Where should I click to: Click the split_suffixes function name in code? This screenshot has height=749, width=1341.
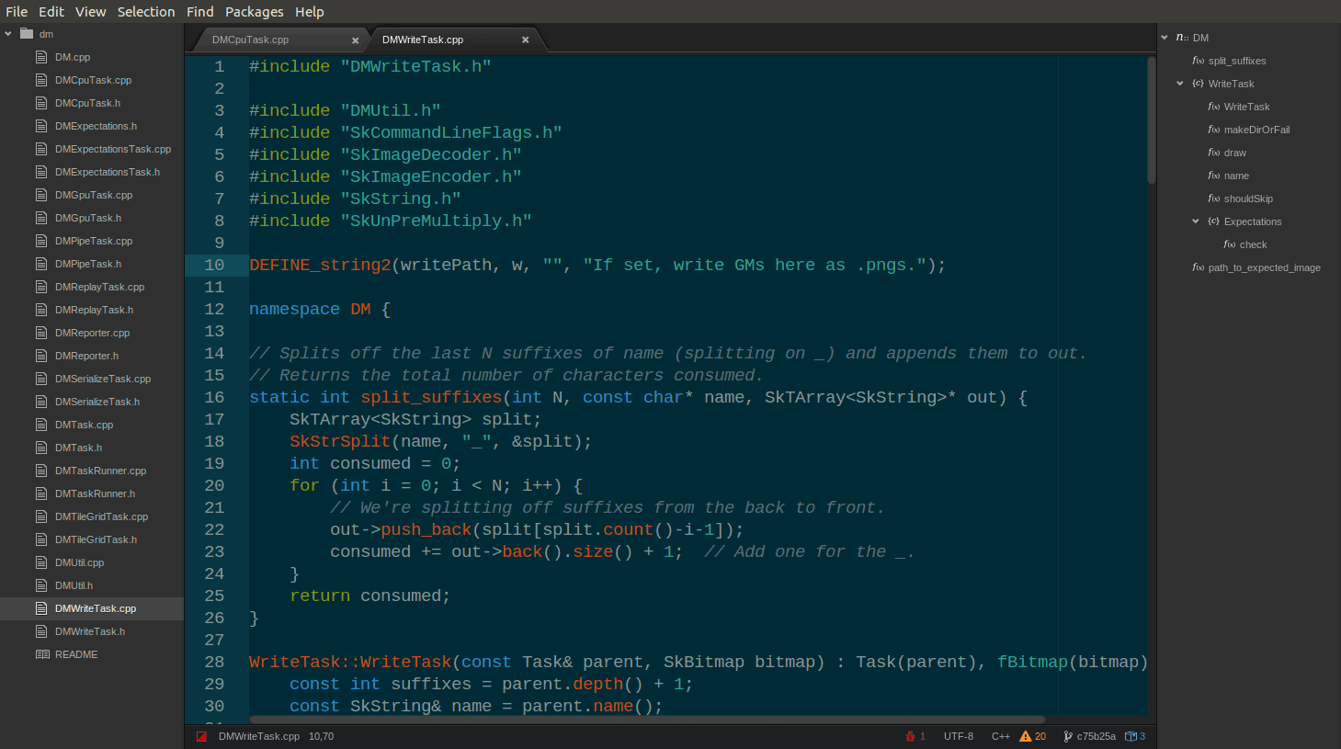(431, 397)
